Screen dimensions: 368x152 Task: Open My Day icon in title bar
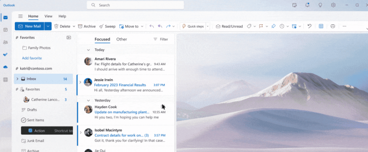[x=295, y=5]
